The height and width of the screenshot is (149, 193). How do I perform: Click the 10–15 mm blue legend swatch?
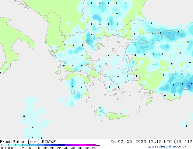pyautogui.click(x=40, y=145)
